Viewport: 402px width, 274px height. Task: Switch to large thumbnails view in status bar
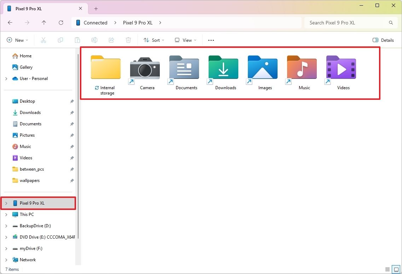point(396,269)
